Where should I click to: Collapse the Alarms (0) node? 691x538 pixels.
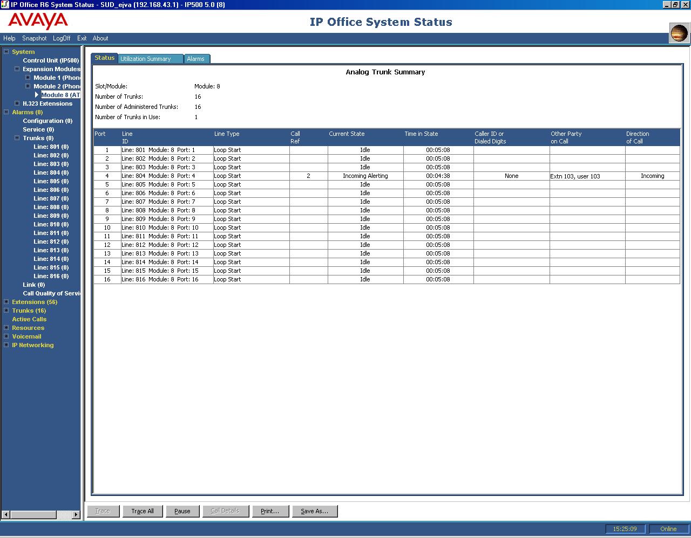[6, 112]
